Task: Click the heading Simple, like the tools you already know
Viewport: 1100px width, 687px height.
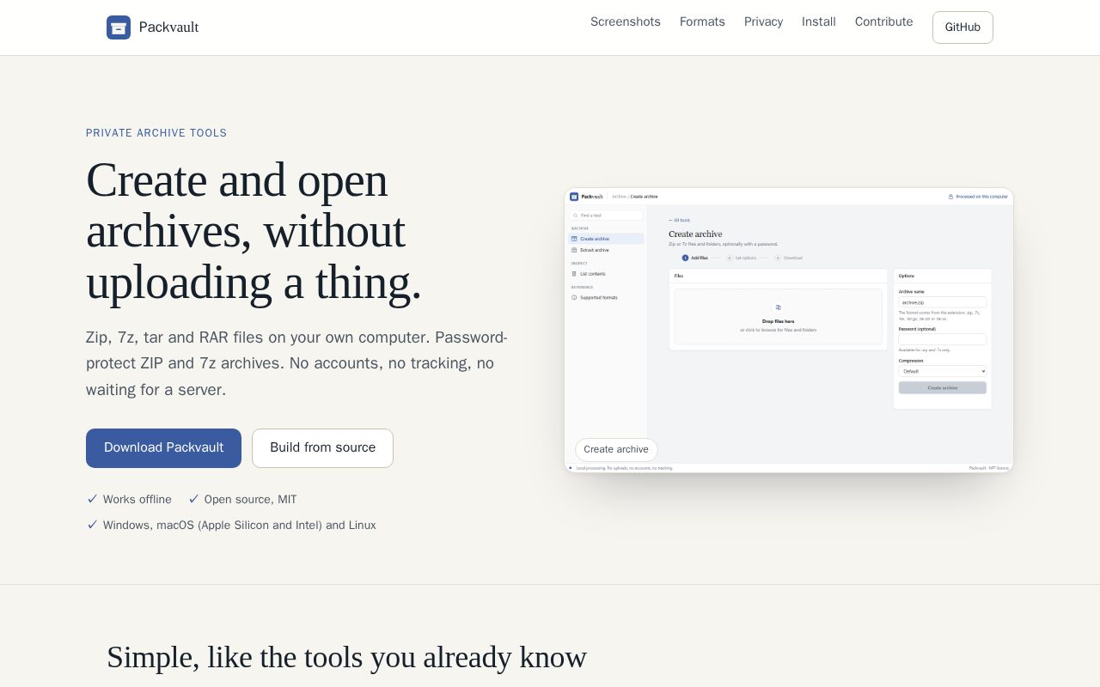Action: point(346,657)
